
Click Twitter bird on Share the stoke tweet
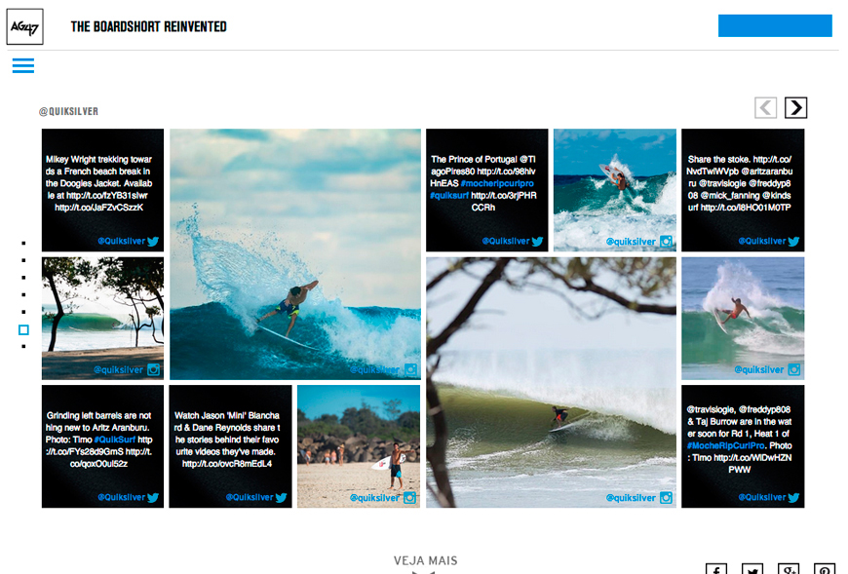(793, 242)
